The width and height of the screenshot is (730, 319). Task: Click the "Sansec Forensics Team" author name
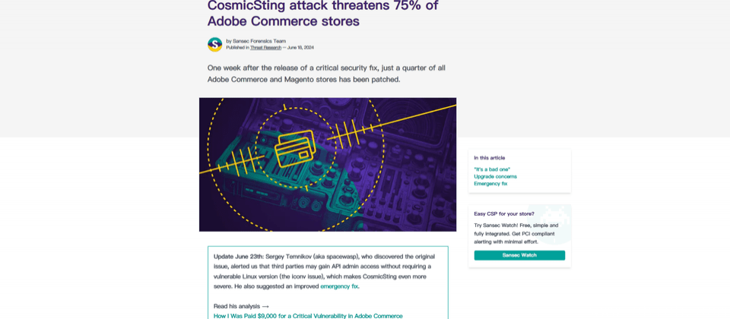point(259,41)
